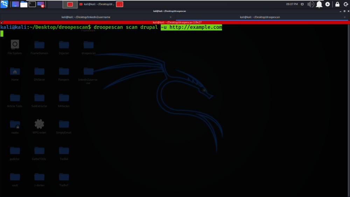Open the XAttacker folder
The height and width of the screenshot is (197, 350).
tap(64, 100)
